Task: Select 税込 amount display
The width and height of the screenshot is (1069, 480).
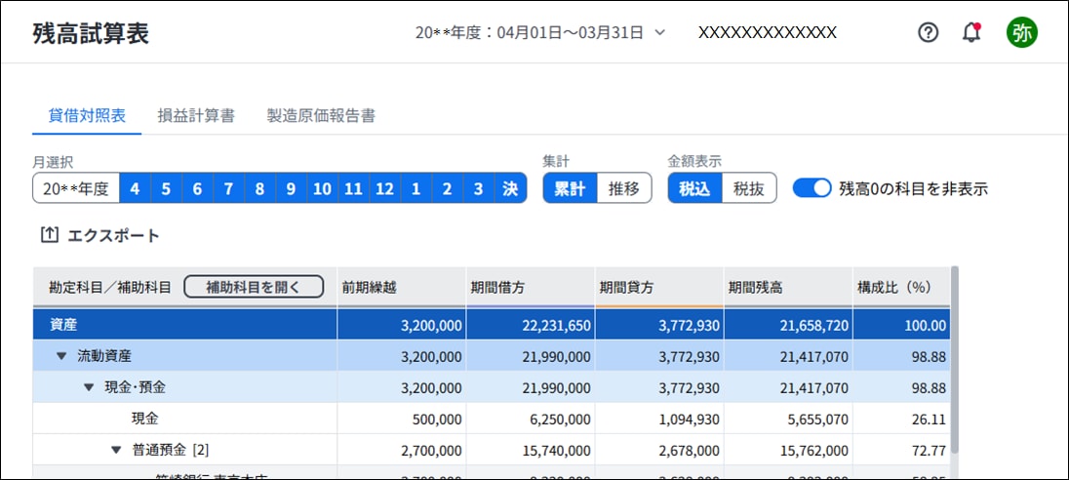Action: pyautogui.click(x=694, y=188)
